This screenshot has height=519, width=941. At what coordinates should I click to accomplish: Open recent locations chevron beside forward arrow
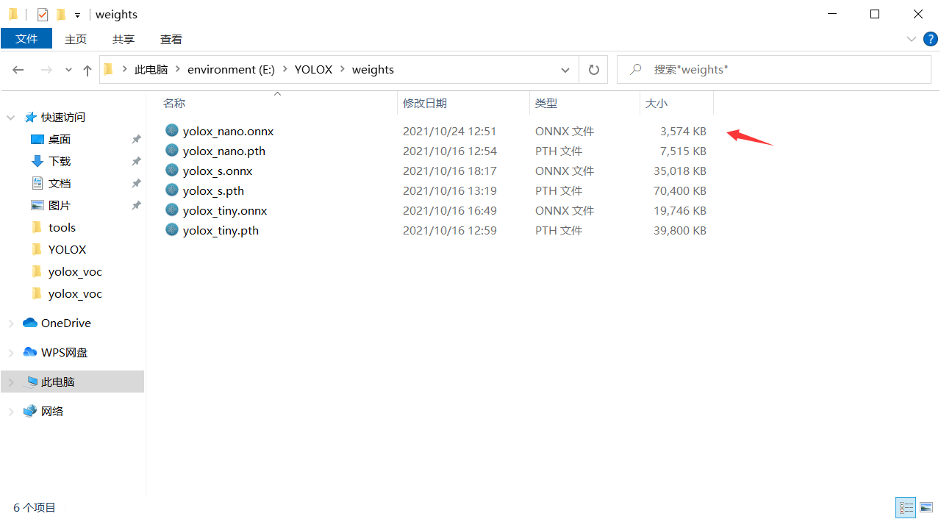point(68,69)
